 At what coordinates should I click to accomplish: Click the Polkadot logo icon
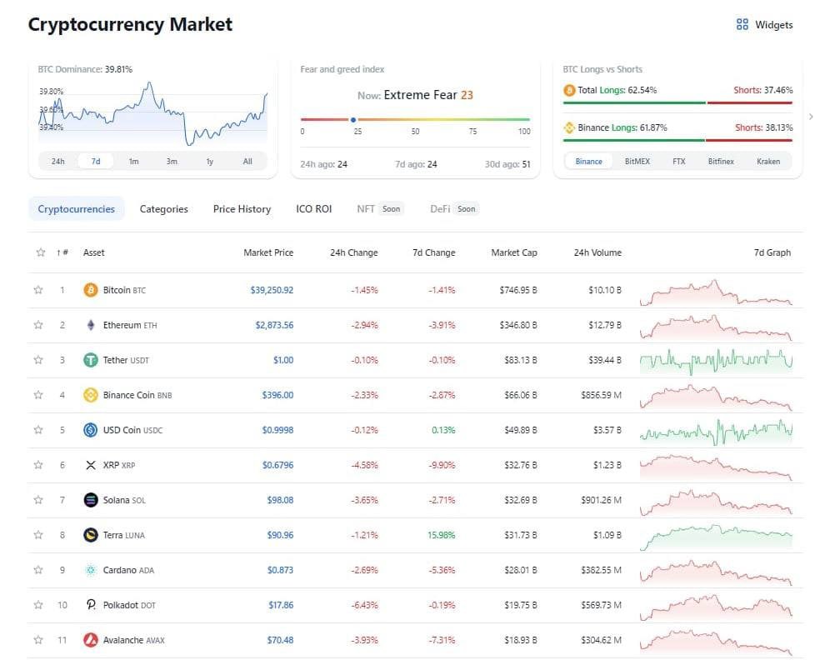(x=91, y=604)
